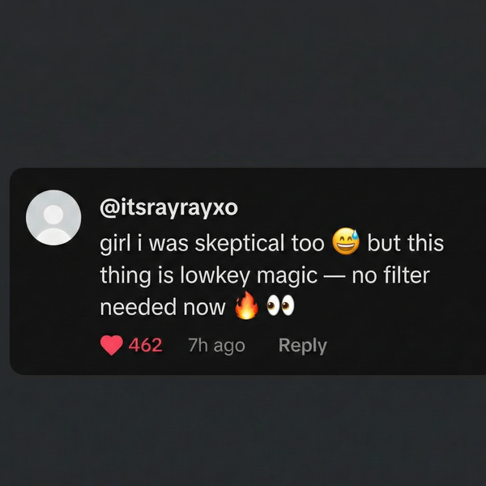Click empty card space right of Reply

point(405,346)
